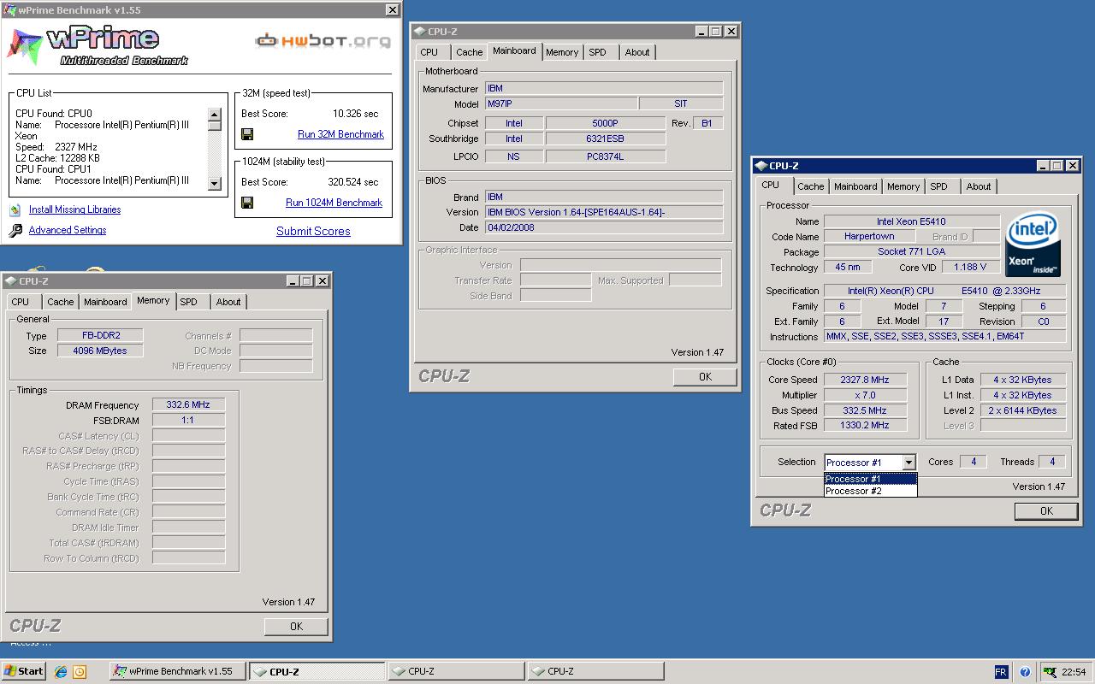Open the Submit Scores link
The width and height of the screenshot is (1095, 684).
click(x=313, y=231)
